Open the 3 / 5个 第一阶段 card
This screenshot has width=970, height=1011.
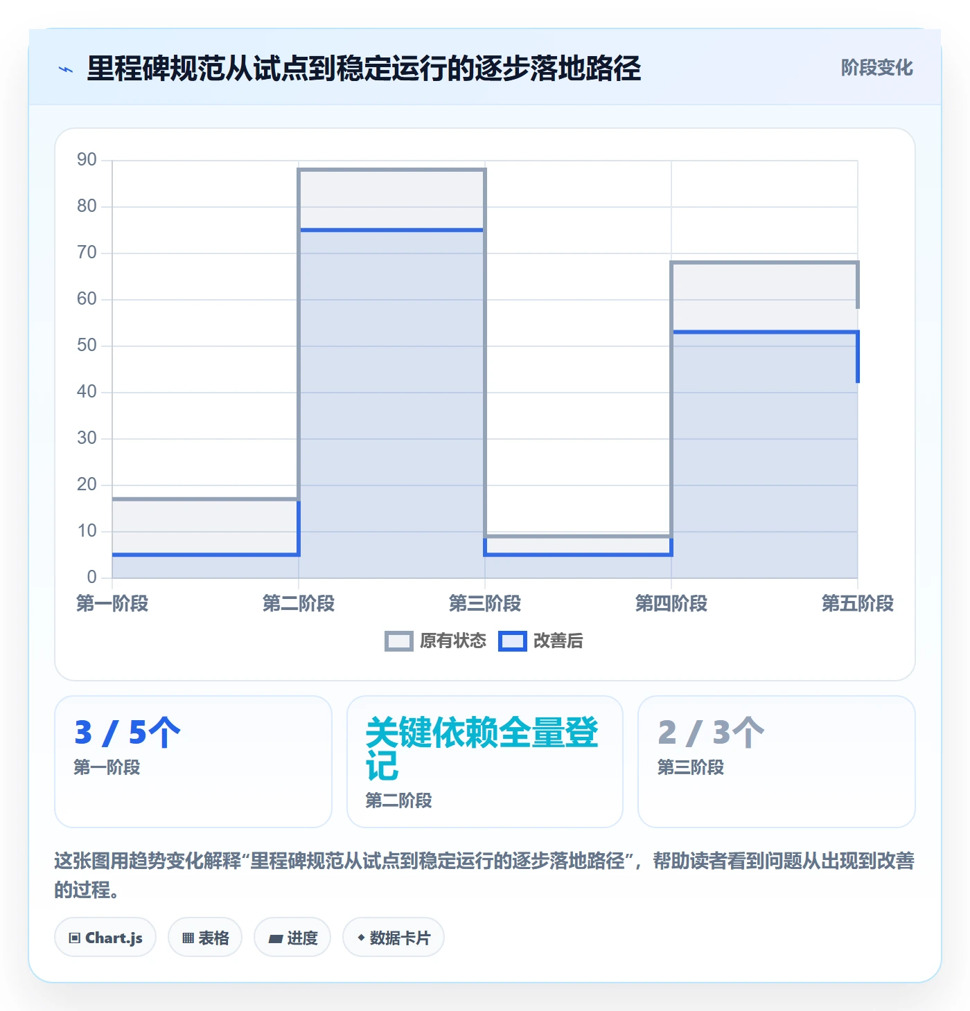[193, 762]
